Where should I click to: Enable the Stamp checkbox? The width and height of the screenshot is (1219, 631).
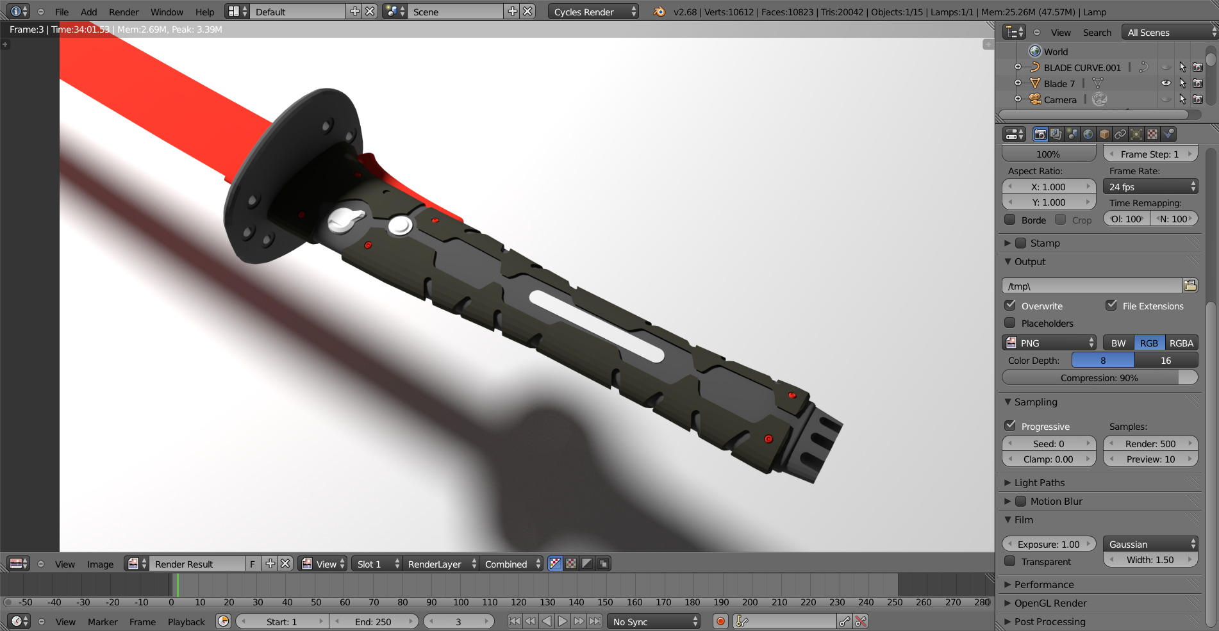coord(1021,243)
